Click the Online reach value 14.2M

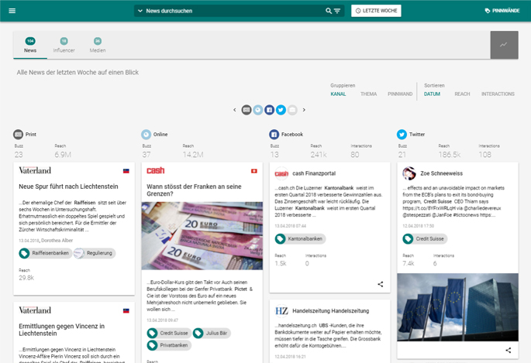point(193,155)
